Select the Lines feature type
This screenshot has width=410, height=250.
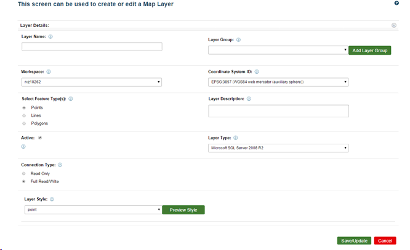24,115
